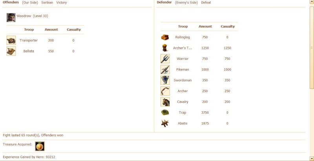Click the vertical scrollbar thumb
314x161 pixels.
312,47
